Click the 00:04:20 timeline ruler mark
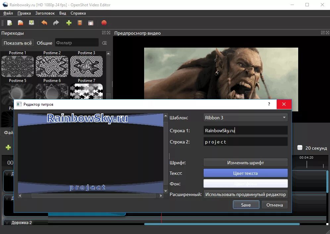Screen dimensions: 330x234 [306, 157]
